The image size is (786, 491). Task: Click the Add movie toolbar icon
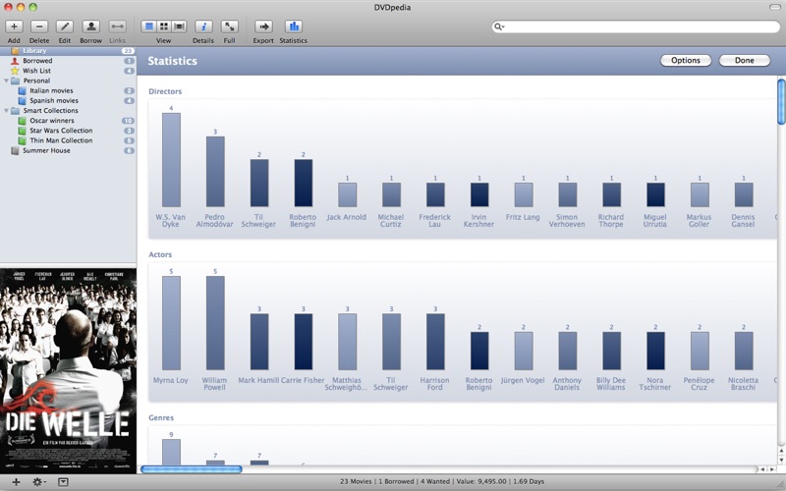pyautogui.click(x=14, y=27)
